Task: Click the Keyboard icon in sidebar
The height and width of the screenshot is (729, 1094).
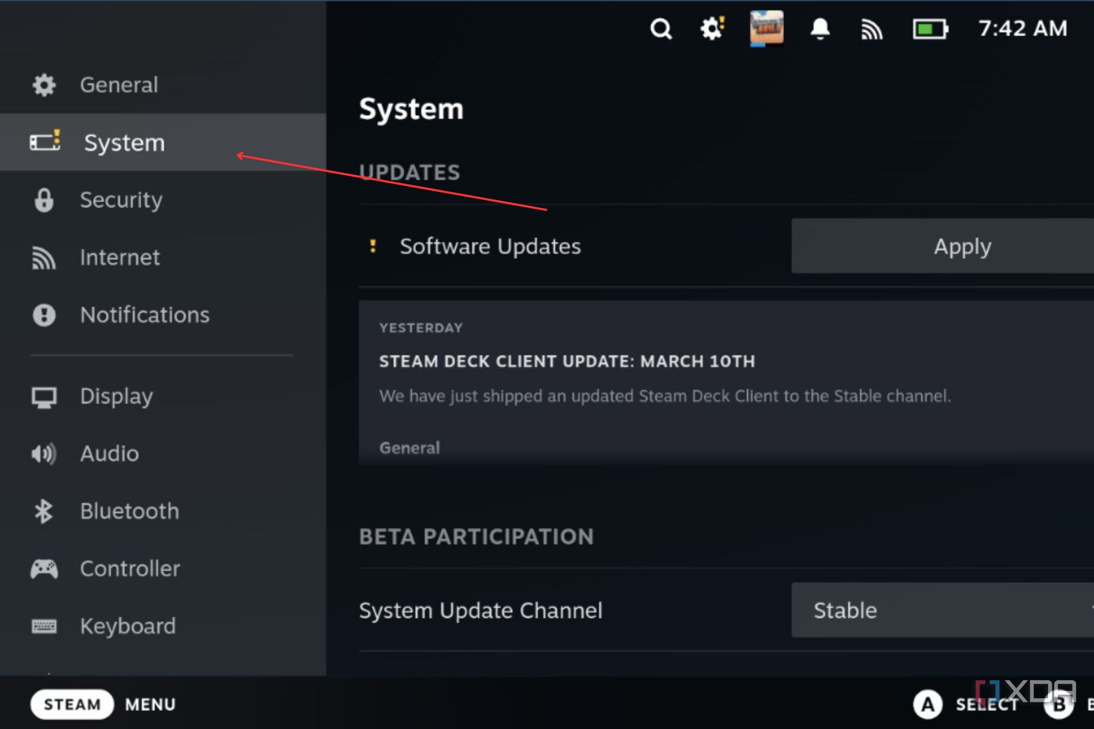Action: (44, 626)
